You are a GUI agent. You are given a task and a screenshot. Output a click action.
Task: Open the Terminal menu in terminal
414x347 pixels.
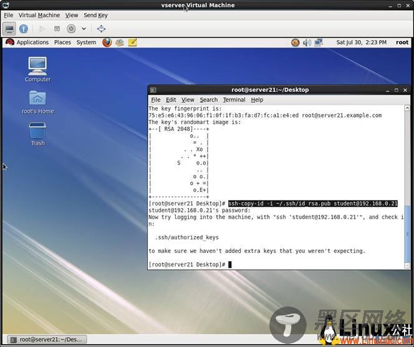[234, 100]
